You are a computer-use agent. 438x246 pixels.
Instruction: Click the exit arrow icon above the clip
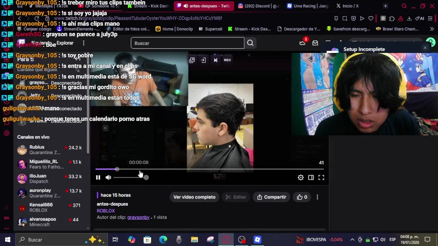[203, 60]
